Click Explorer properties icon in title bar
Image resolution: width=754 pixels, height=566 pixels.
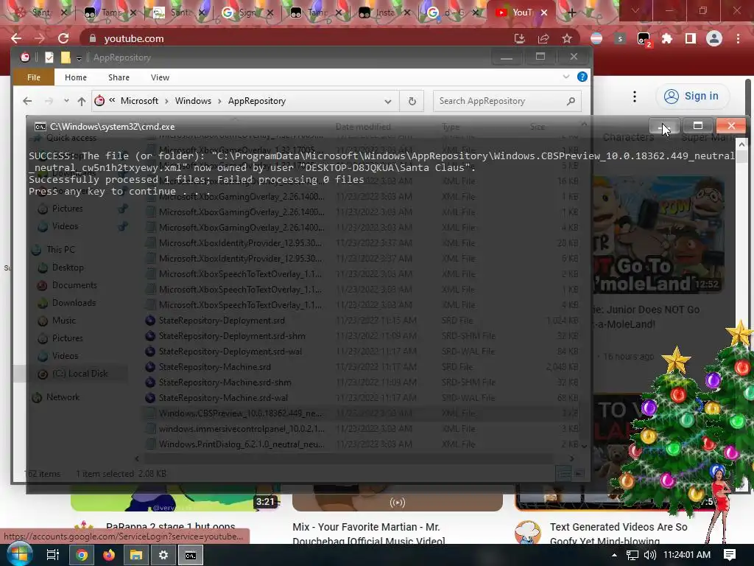tap(49, 57)
